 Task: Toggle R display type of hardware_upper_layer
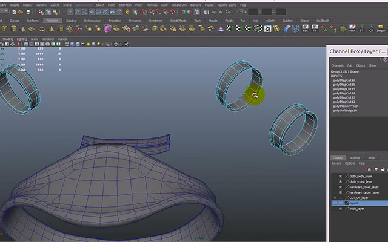coord(341,192)
